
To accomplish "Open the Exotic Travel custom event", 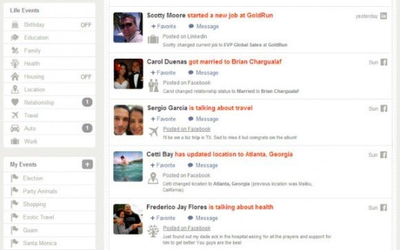I will coord(50,217).
